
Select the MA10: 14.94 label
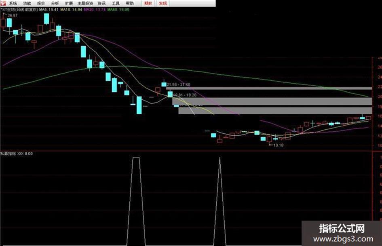pyautogui.click(x=71, y=10)
